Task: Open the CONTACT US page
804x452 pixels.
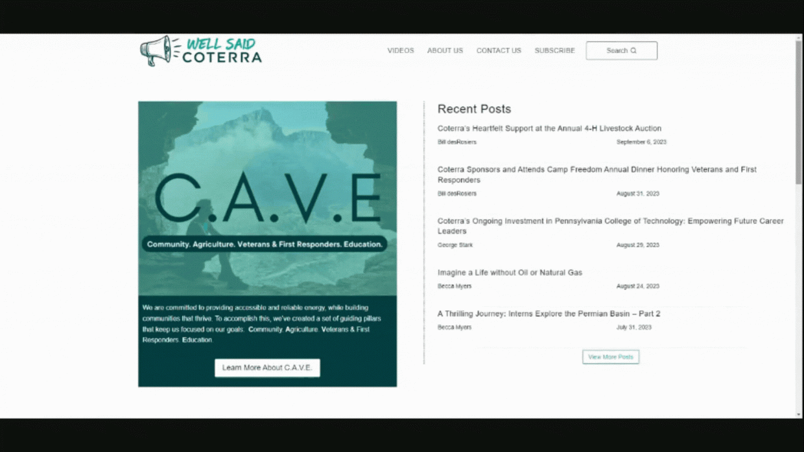Action: pyautogui.click(x=499, y=51)
